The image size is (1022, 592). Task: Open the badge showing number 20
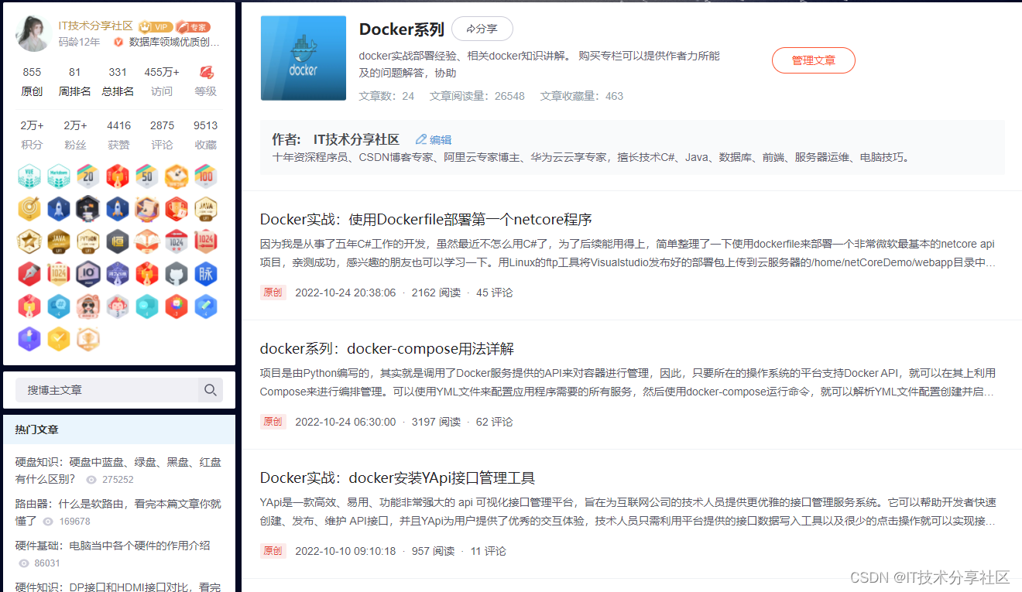[x=89, y=176]
